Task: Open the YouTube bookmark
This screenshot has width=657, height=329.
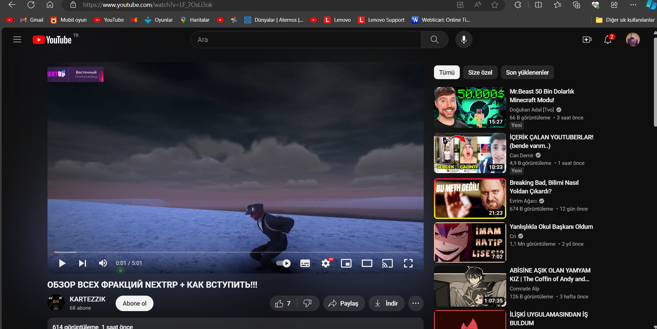Action: [109, 20]
